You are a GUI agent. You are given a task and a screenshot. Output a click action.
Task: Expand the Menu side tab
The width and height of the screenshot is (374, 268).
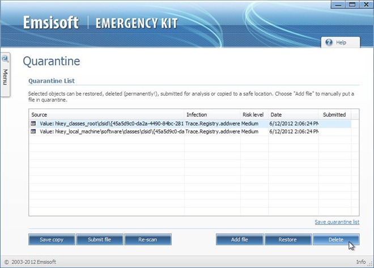pos(5,75)
